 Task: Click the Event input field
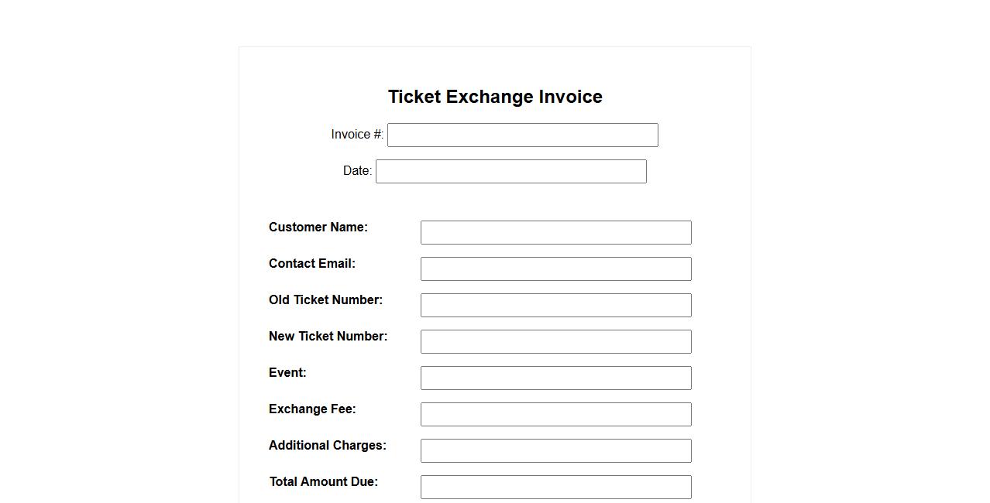(555, 378)
